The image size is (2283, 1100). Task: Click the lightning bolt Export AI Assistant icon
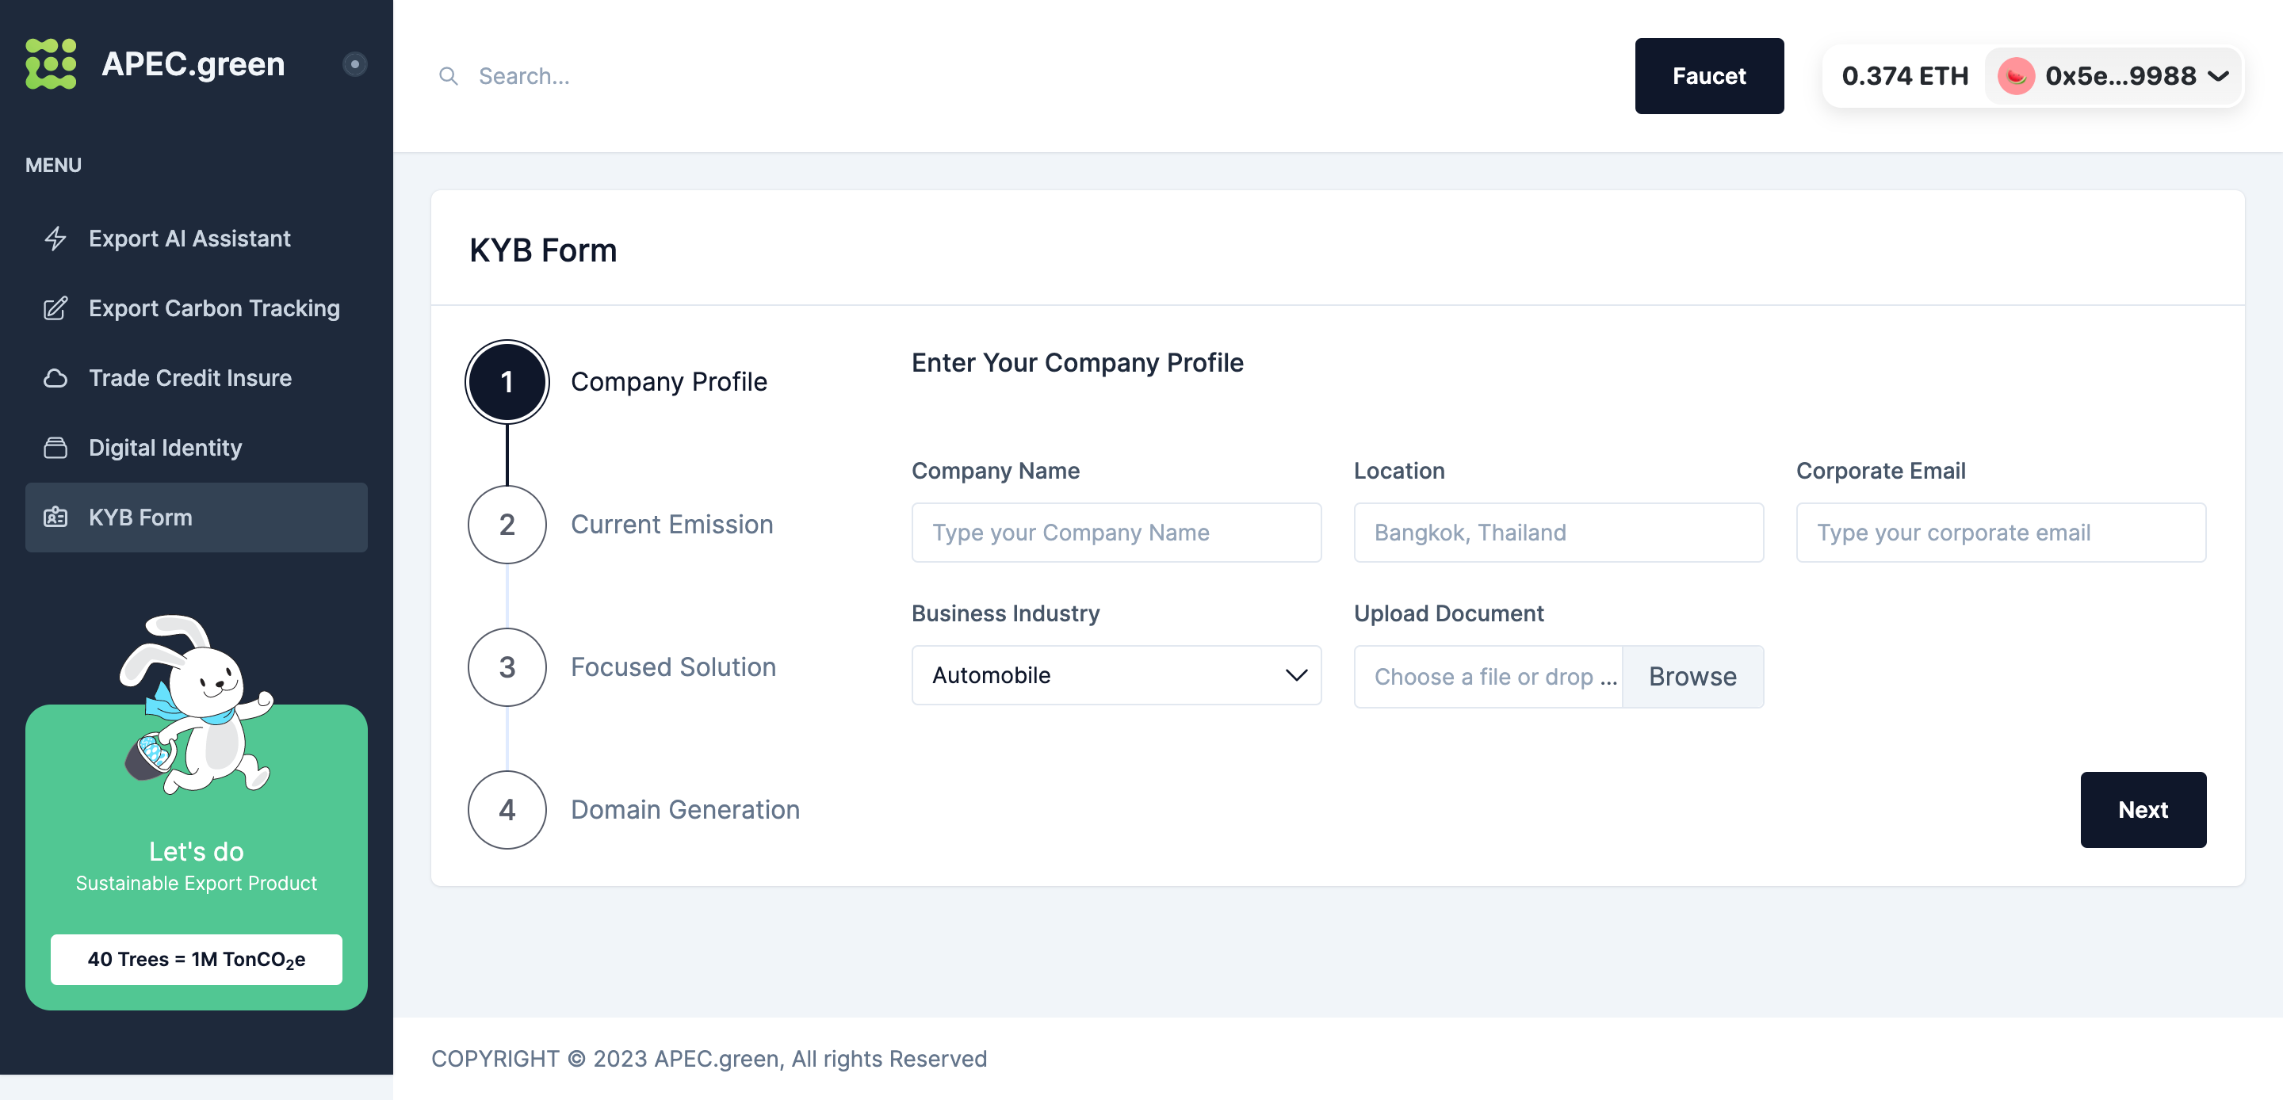click(55, 239)
